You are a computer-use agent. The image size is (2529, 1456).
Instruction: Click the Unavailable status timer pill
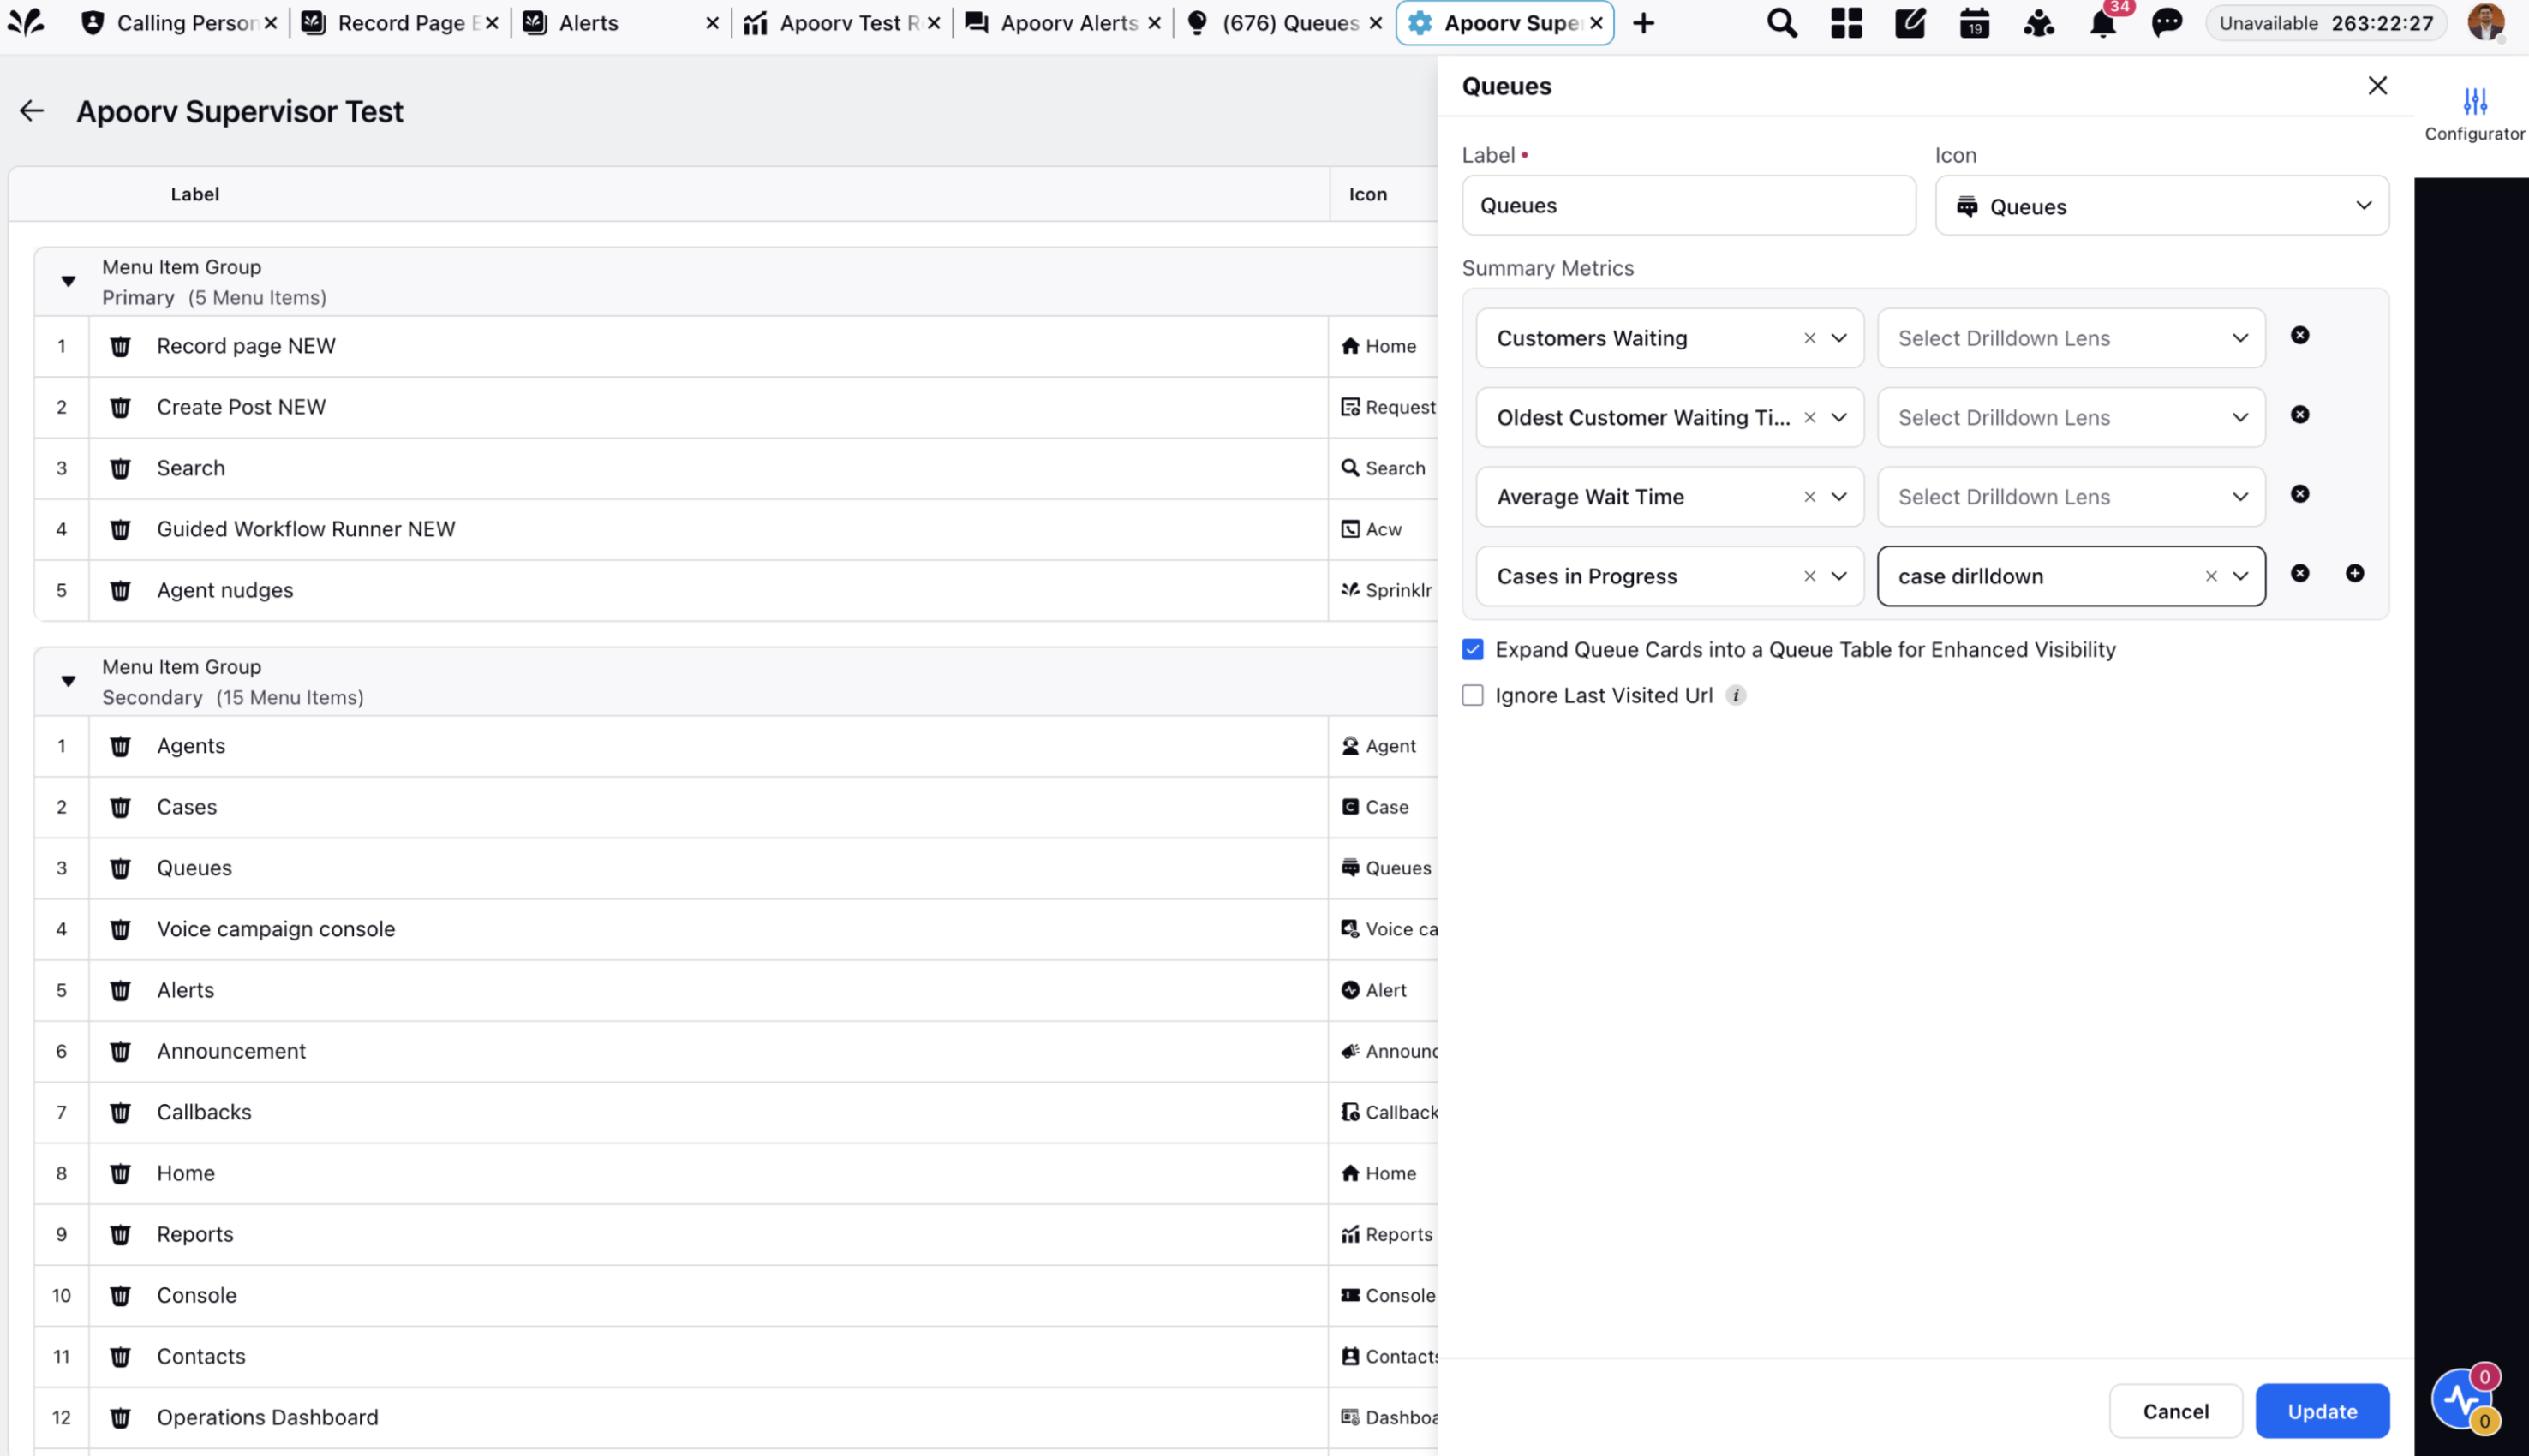tap(2325, 23)
